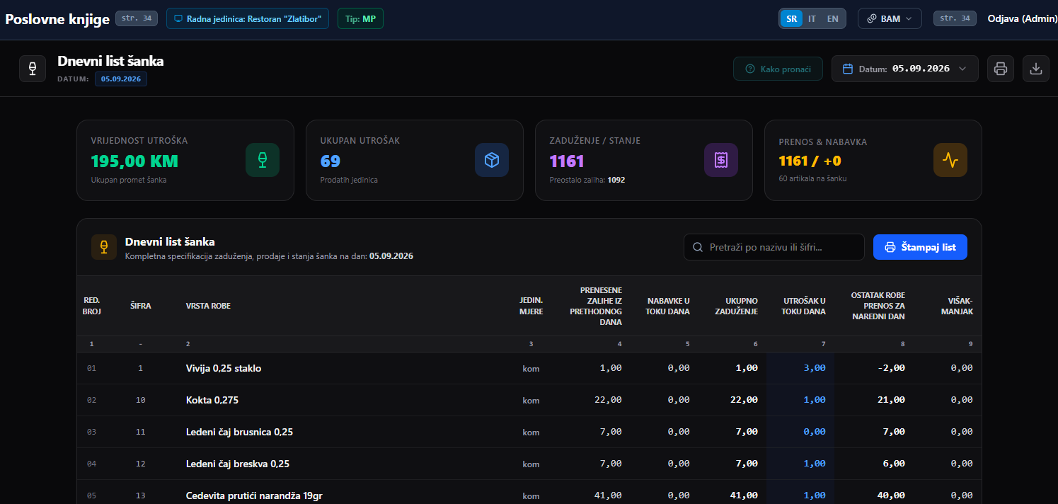Click str. 34 badge beside Odjava
The image size is (1058, 504).
tap(955, 18)
